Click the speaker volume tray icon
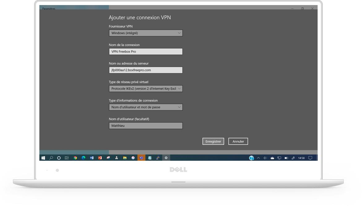The image size is (362, 206). [x=265, y=158]
